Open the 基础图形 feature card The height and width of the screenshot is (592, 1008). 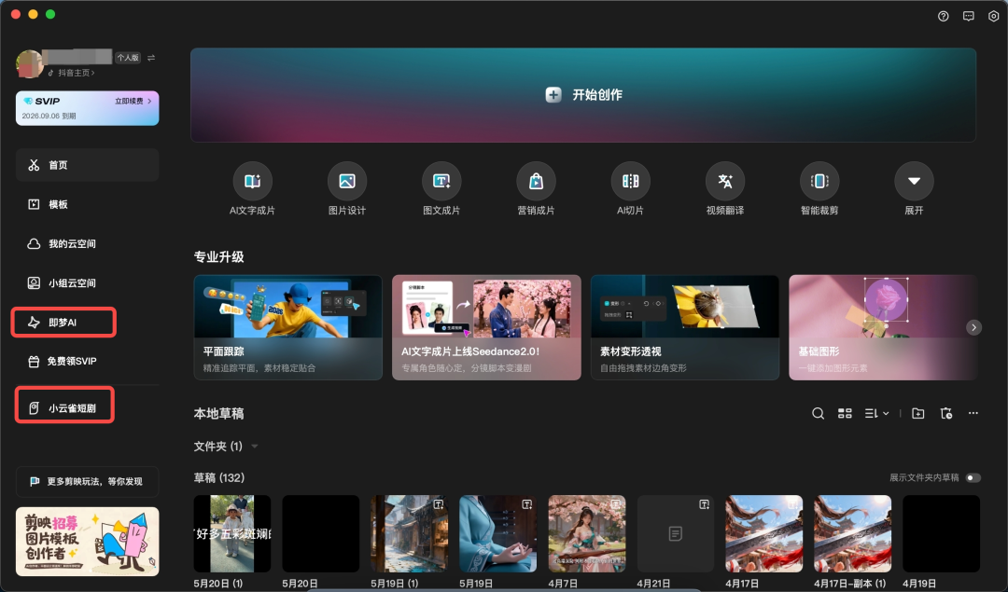(x=883, y=327)
